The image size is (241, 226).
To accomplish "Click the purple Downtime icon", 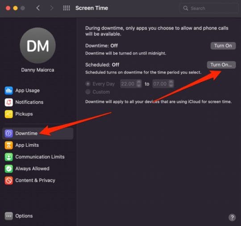I will [x=8, y=133].
